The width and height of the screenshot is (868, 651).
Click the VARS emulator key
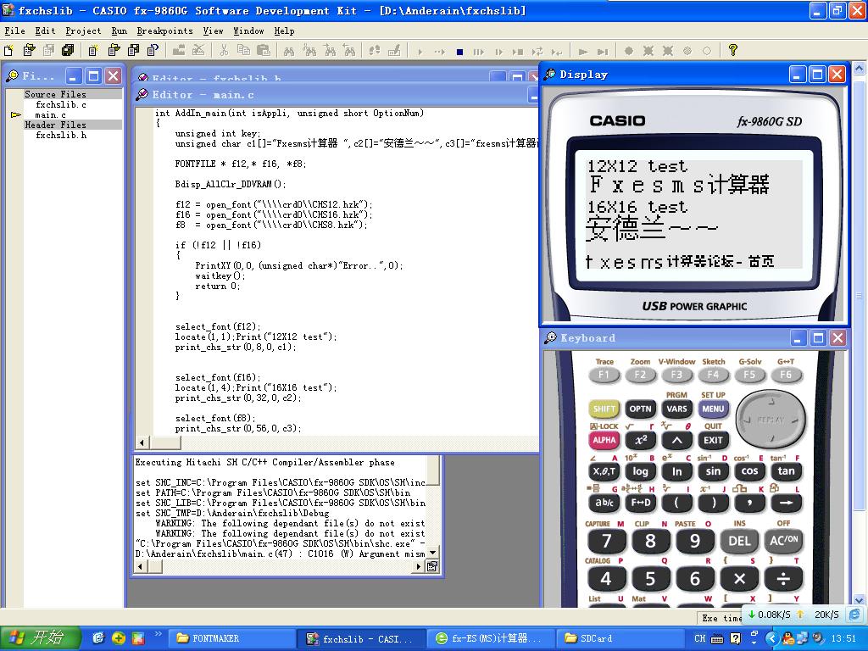(676, 409)
